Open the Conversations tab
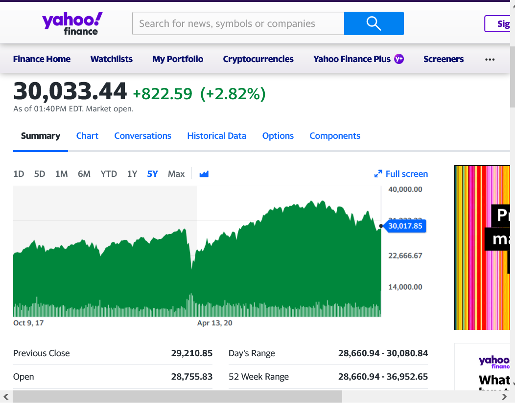Screen dimensions: 515x407 pos(142,136)
